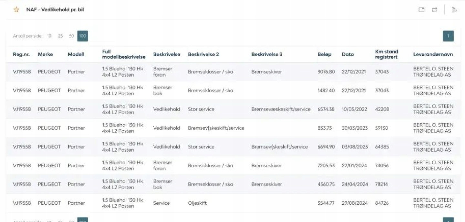Sort by Reg.nr. column header
Screen dimensions: 465x222
click(x=21, y=54)
